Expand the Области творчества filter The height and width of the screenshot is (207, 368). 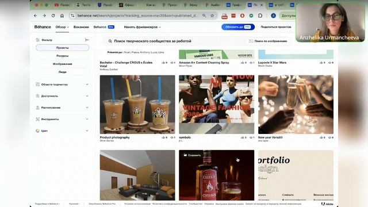click(62, 85)
